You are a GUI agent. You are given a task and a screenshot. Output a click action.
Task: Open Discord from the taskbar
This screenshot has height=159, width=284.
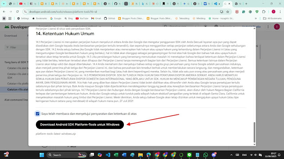(x=214, y=155)
